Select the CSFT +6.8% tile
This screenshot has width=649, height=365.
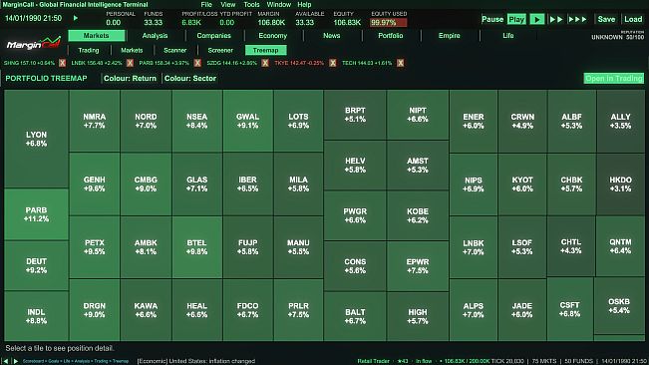569,309
